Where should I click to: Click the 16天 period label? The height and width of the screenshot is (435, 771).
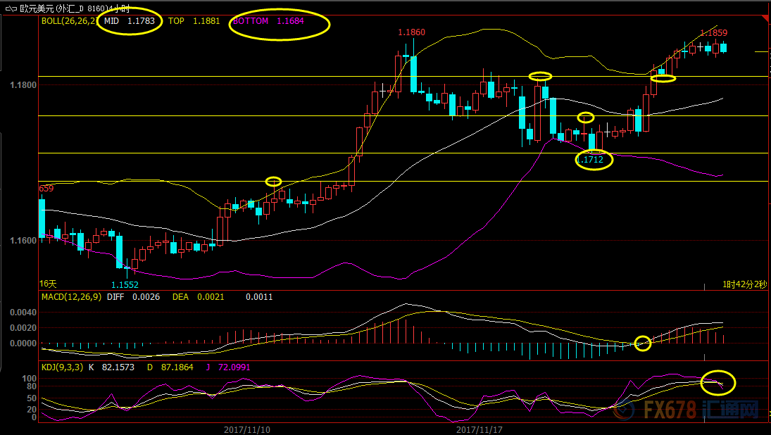(x=48, y=284)
